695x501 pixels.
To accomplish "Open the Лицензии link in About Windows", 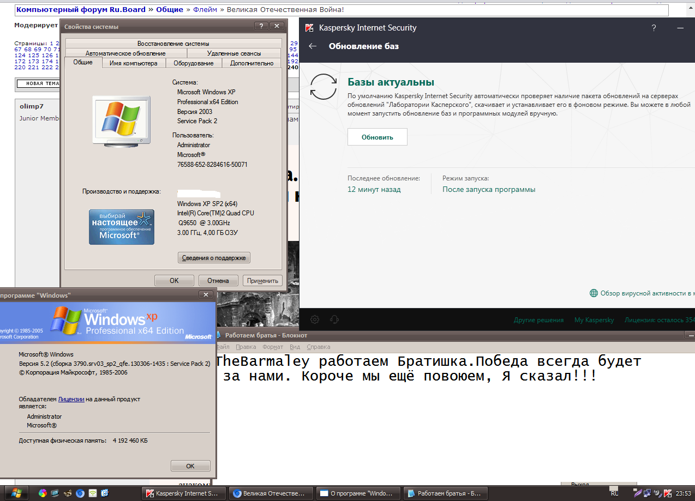I will point(71,399).
